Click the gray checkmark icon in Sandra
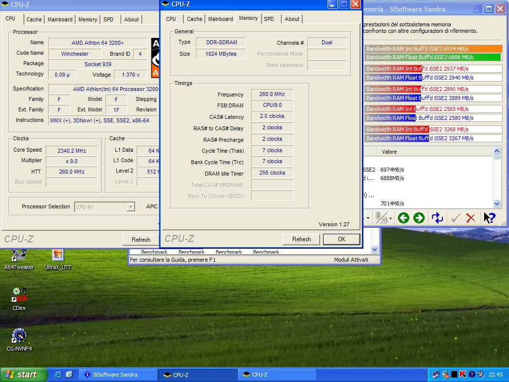 pos(456,218)
